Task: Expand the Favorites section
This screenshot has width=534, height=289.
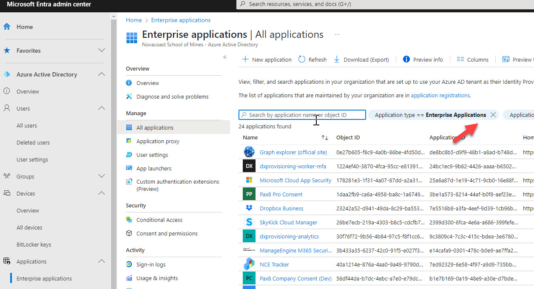Action: 102,51
